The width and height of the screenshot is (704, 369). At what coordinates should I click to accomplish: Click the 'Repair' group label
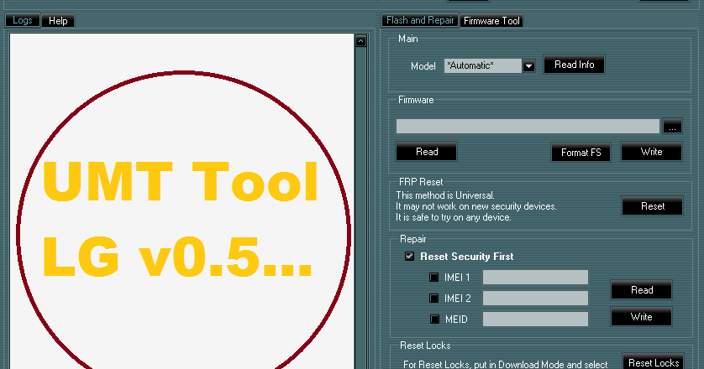click(x=413, y=239)
